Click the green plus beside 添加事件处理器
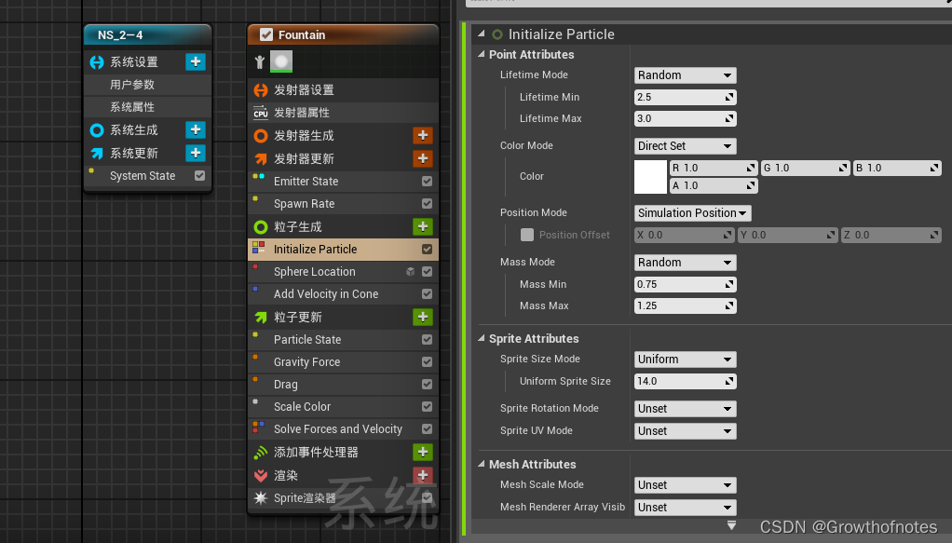Viewport: 952px width, 543px height. pyautogui.click(x=423, y=453)
